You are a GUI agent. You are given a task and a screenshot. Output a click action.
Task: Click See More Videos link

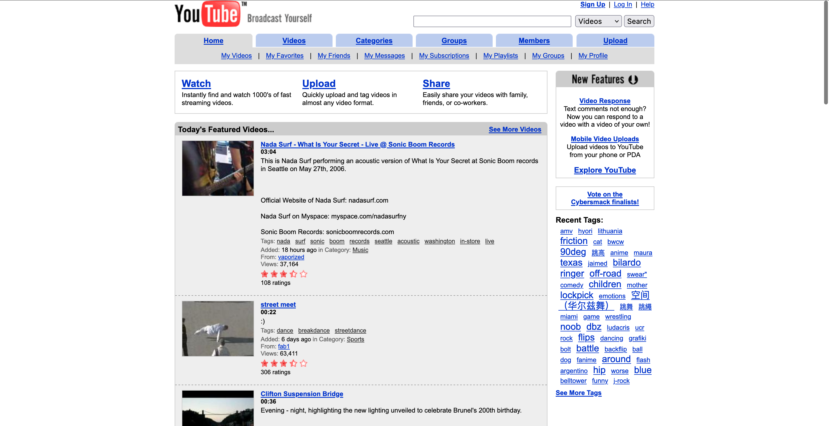pyautogui.click(x=515, y=129)
